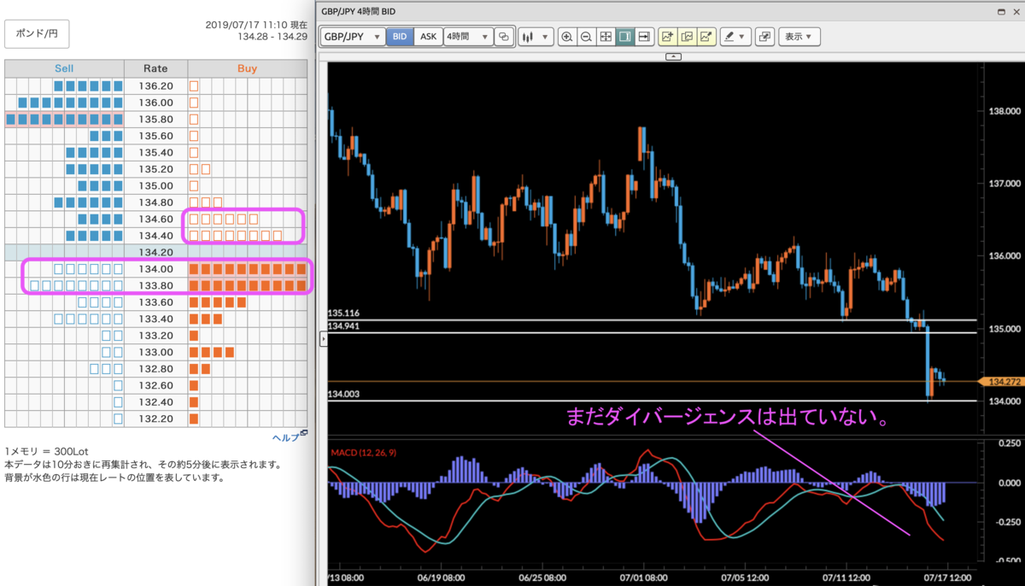Click the Sell column header
The image size is (1025, 586).
64,68
